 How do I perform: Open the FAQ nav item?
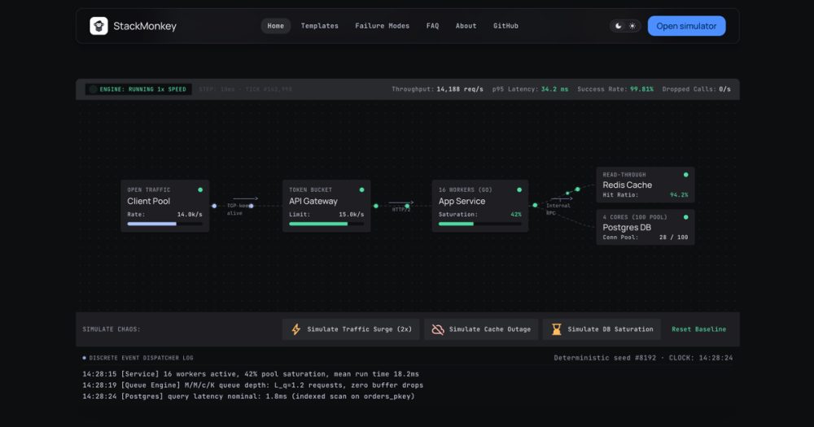(432, 26)
